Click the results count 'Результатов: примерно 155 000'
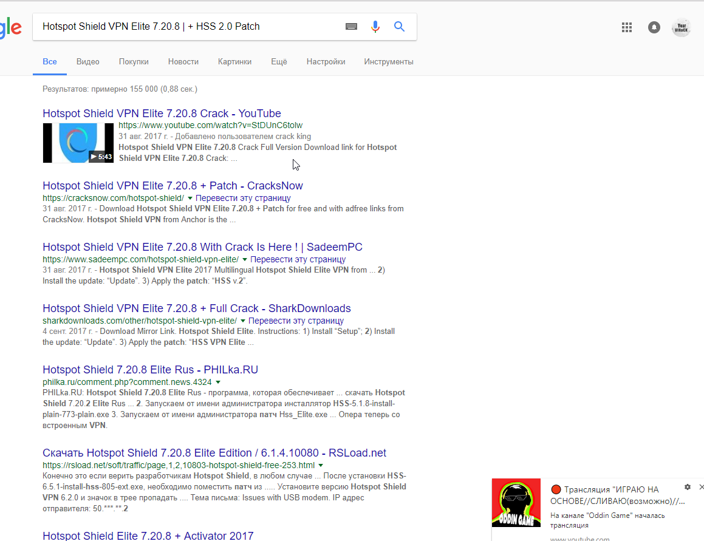Screen dimensions: 704x541 [100, 89]
